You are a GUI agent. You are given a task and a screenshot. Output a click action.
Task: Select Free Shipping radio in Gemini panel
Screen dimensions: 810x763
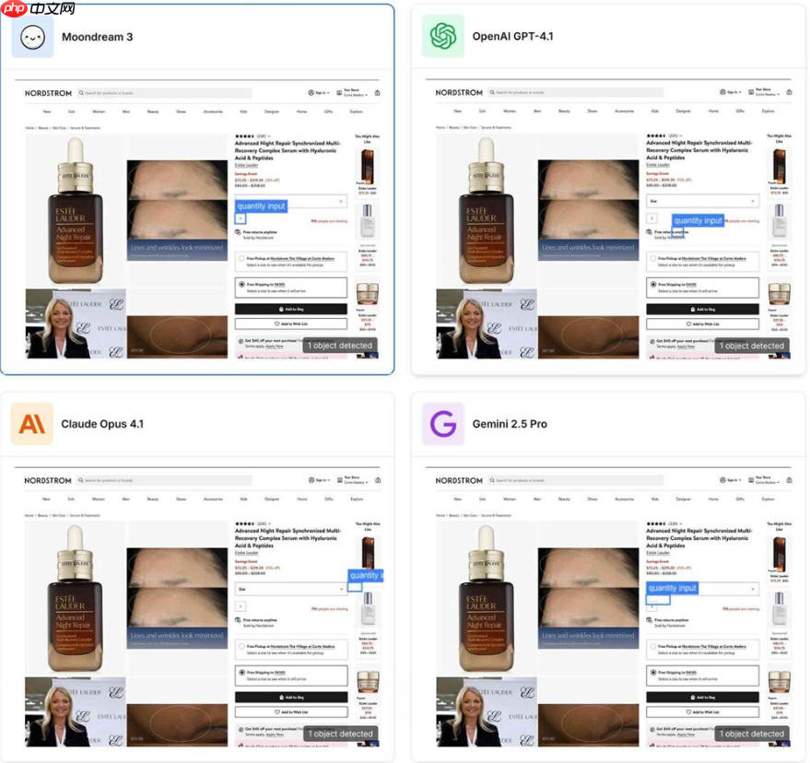[653, 672]
